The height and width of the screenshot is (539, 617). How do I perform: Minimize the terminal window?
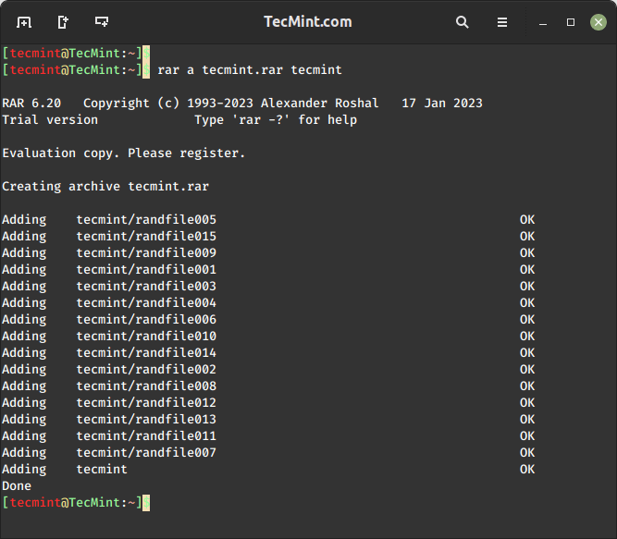(545, 22)
